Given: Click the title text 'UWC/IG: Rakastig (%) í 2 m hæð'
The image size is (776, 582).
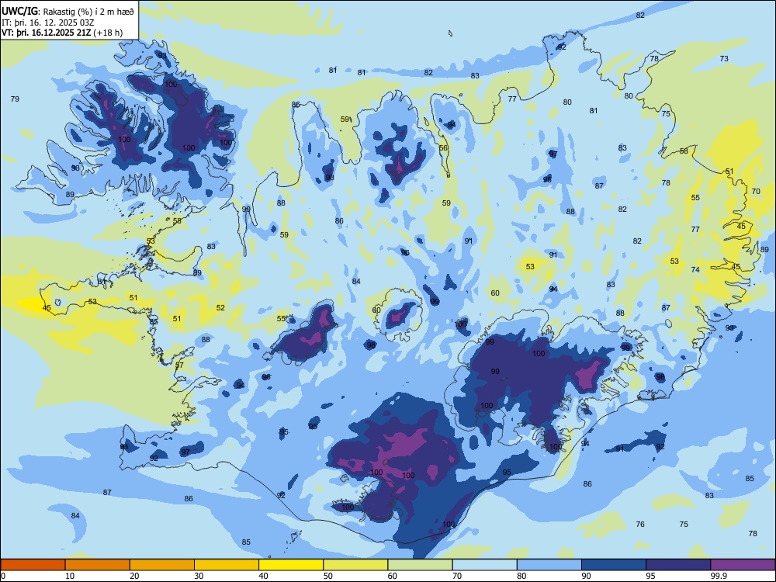Looking at the screenshot, I should point(68,12).
